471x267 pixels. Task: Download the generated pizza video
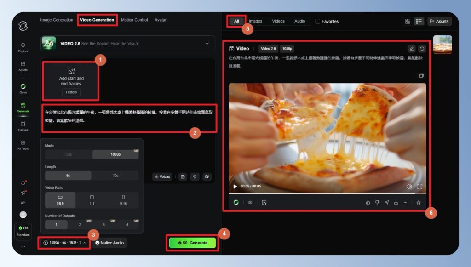click(x=396, y=202)
